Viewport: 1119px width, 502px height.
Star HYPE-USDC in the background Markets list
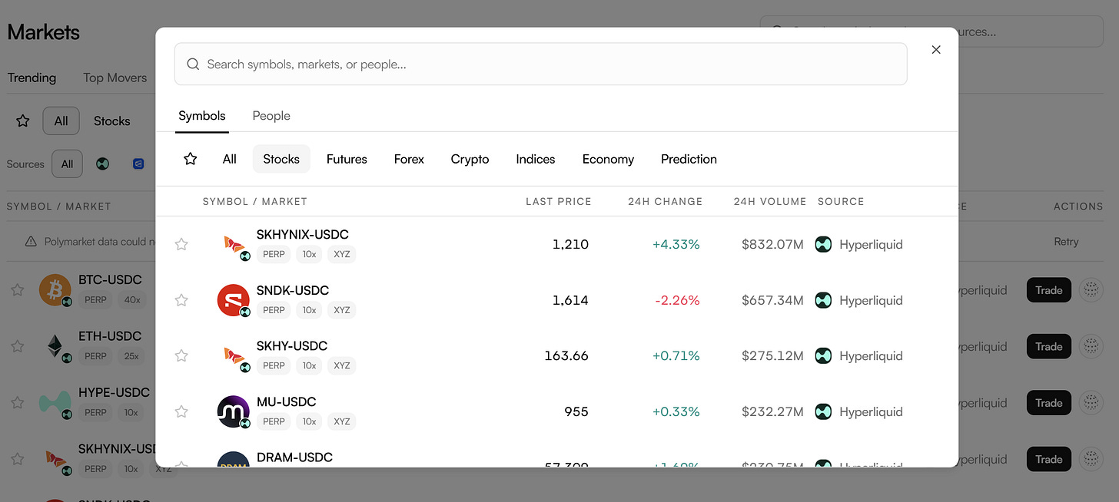point(18,403)
